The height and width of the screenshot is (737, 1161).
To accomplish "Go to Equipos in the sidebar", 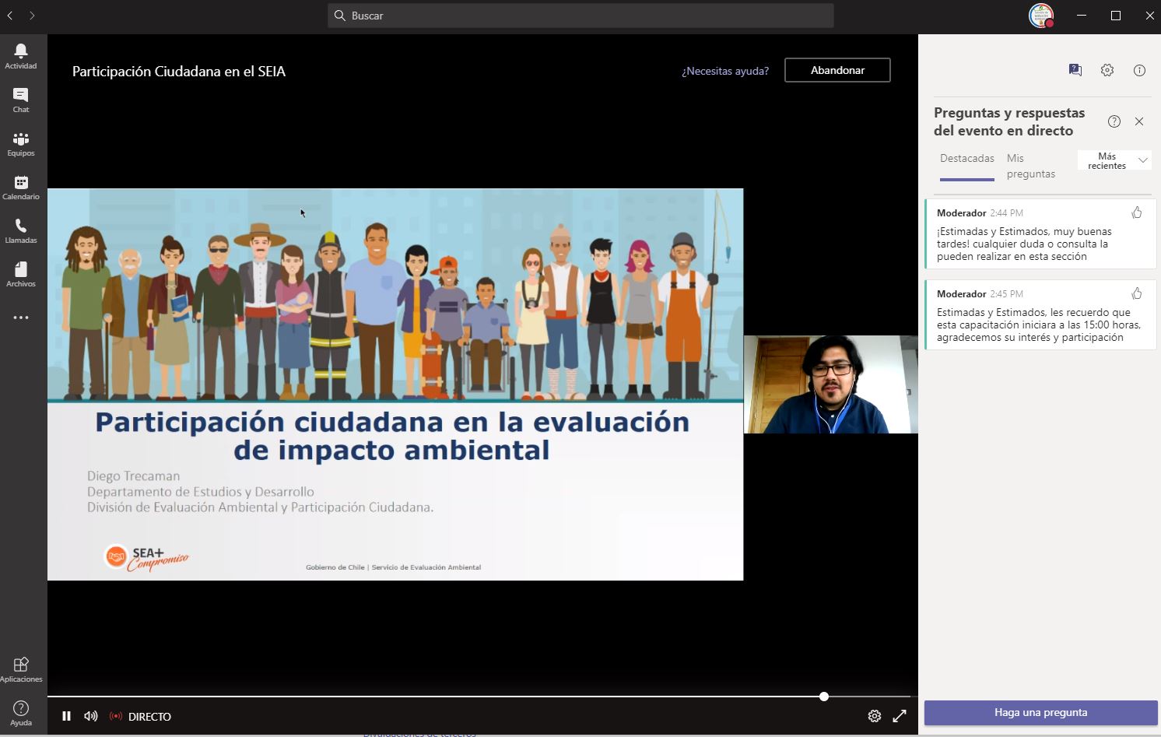I will 21,142.
